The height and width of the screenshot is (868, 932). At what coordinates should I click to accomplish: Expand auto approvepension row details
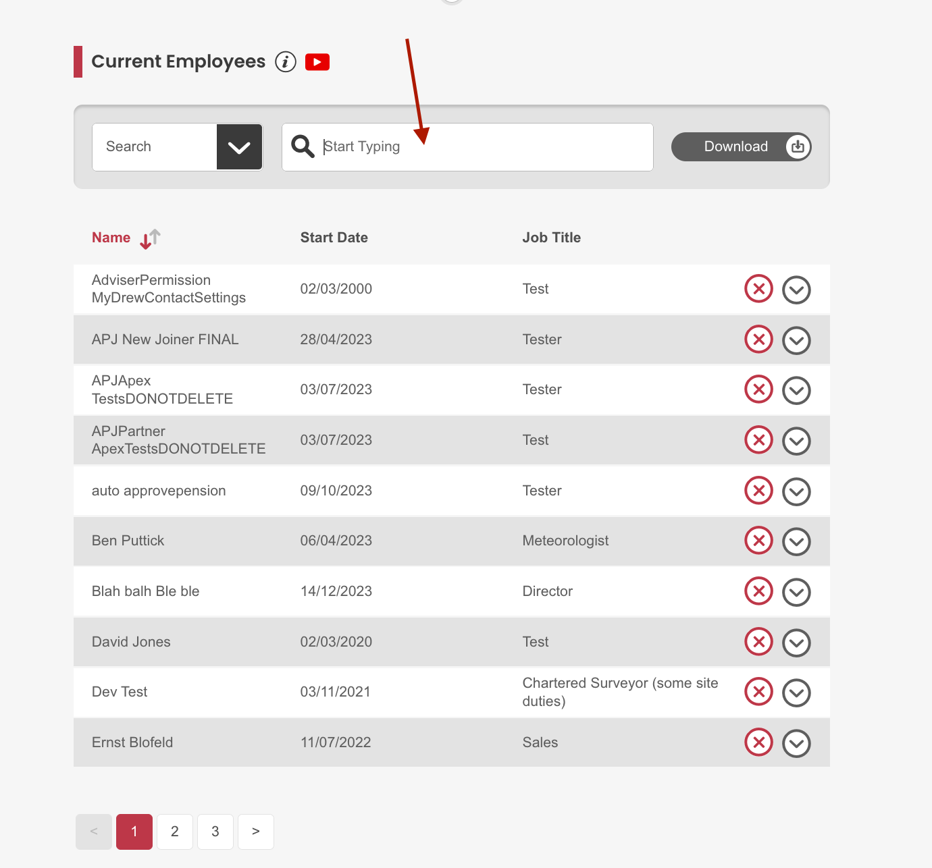pos(796,491)
